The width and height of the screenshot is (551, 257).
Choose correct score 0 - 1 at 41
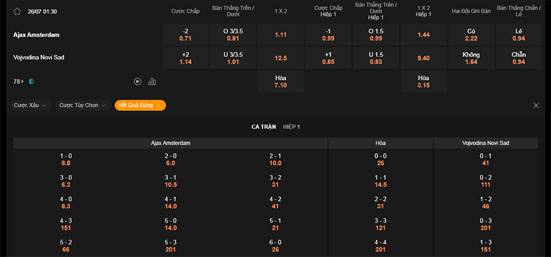(486, 160)
